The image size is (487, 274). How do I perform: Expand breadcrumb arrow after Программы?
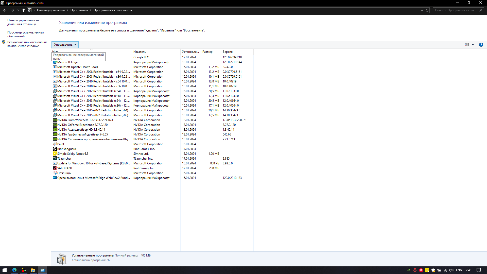point(91,10)
